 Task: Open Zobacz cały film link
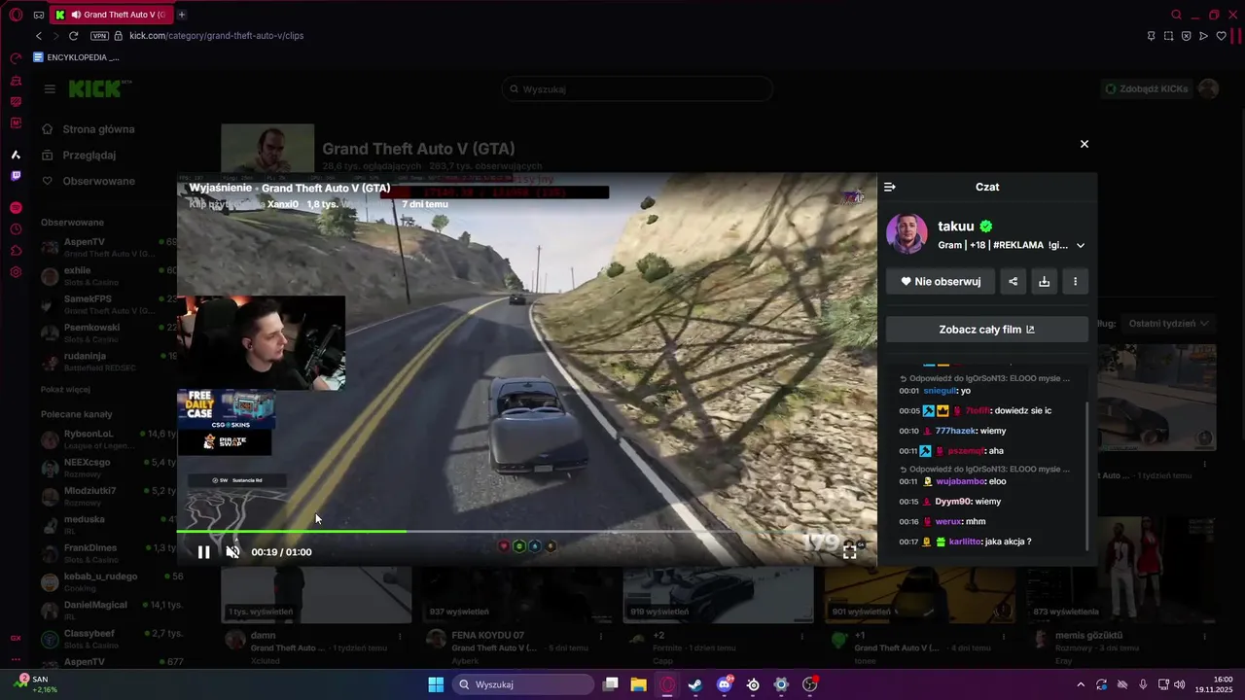click(986, 330)
